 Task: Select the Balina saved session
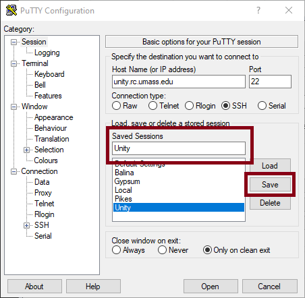pos(179,173)
